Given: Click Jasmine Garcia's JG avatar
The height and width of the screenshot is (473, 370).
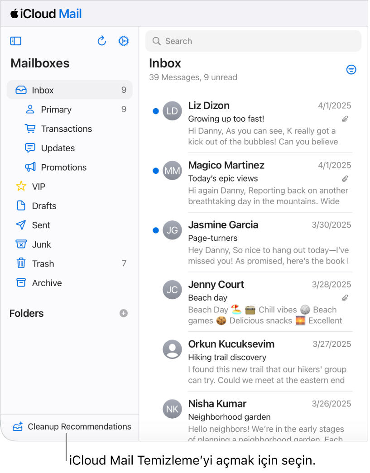Looking at the screenshot, I should (173, 230).
